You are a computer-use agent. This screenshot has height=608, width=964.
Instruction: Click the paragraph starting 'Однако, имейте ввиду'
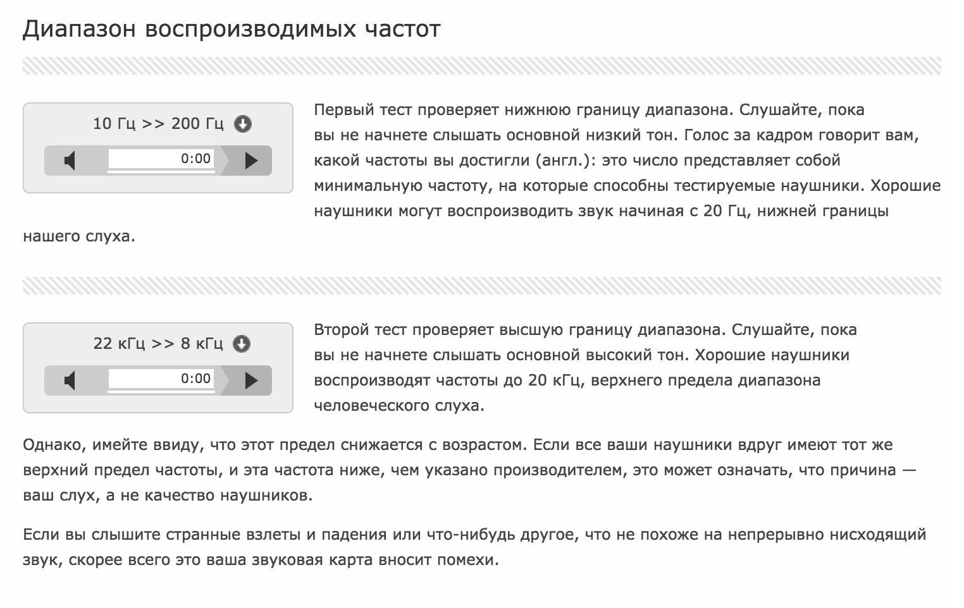(x=469, y=470)
